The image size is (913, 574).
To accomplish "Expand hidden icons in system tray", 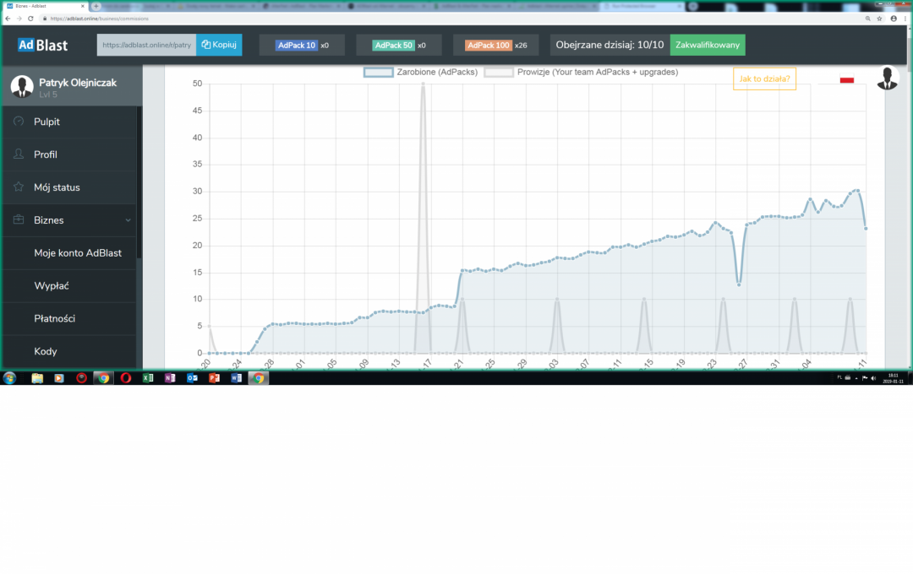I will tap(856, 378).
